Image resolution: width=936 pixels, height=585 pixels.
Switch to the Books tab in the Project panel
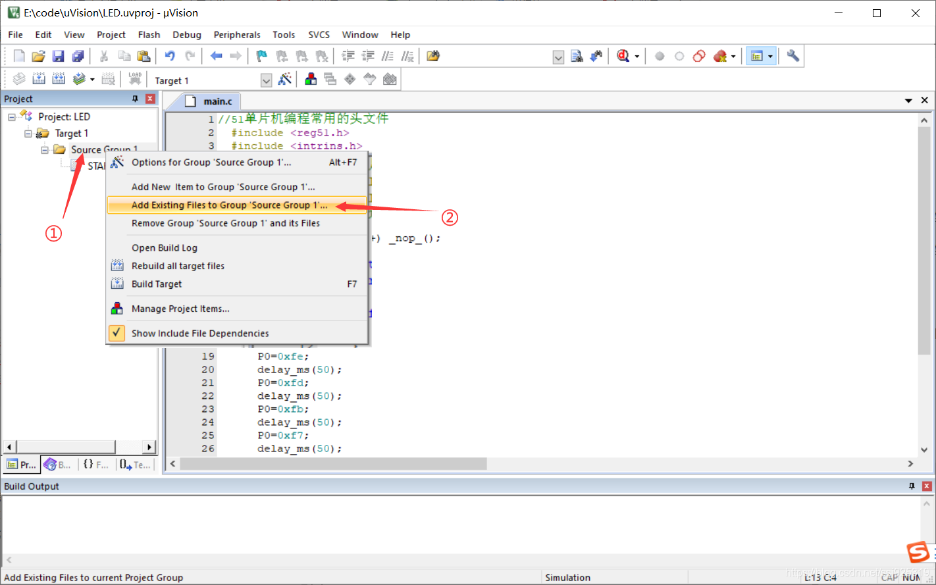(58, 465)
